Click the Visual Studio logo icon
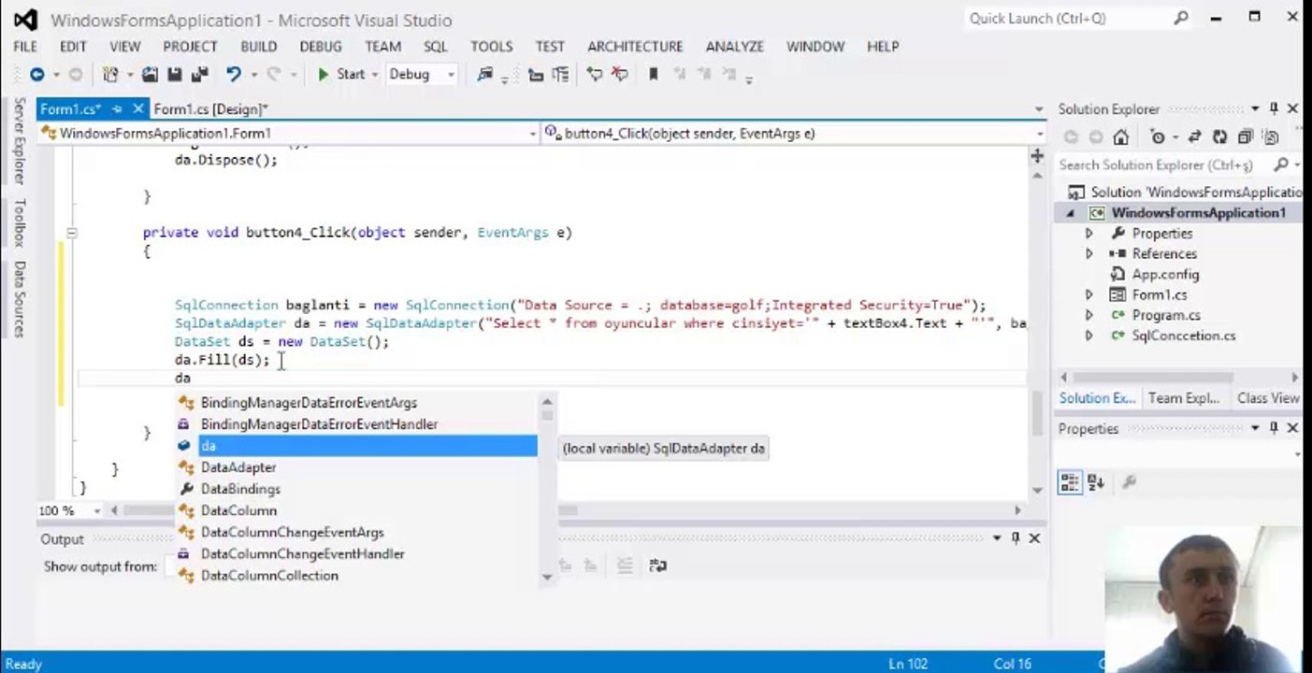This screenshot has height=673, width=1312. [x=25, y=20]
